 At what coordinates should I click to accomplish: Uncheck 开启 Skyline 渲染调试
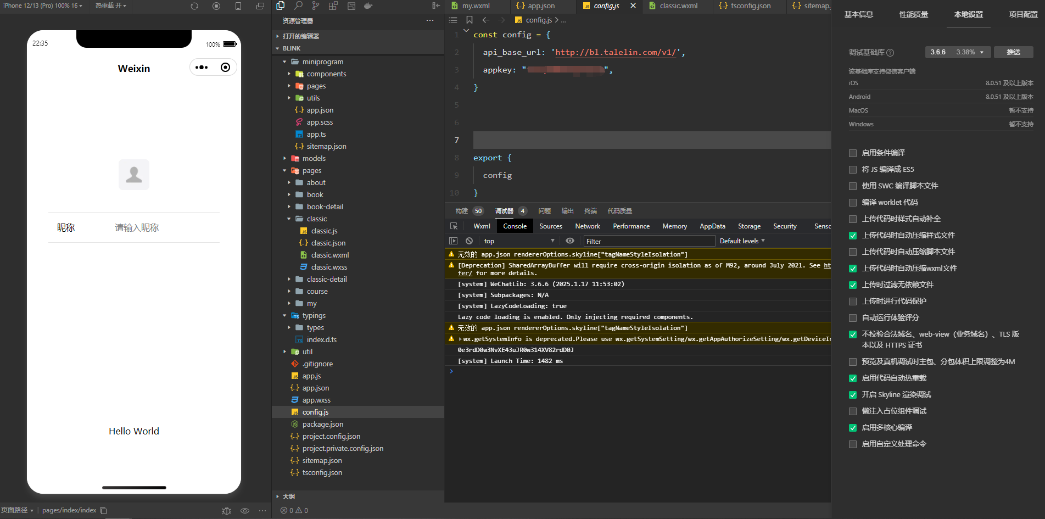pyautogui.click(x=853, y=395)
